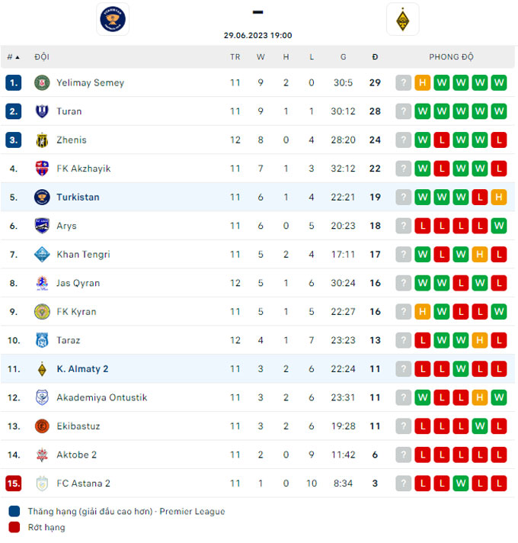This screenshot has height=543, width=518.
Task: Click the PHONG ĐỘ form column header
Action: coord(451,57)
